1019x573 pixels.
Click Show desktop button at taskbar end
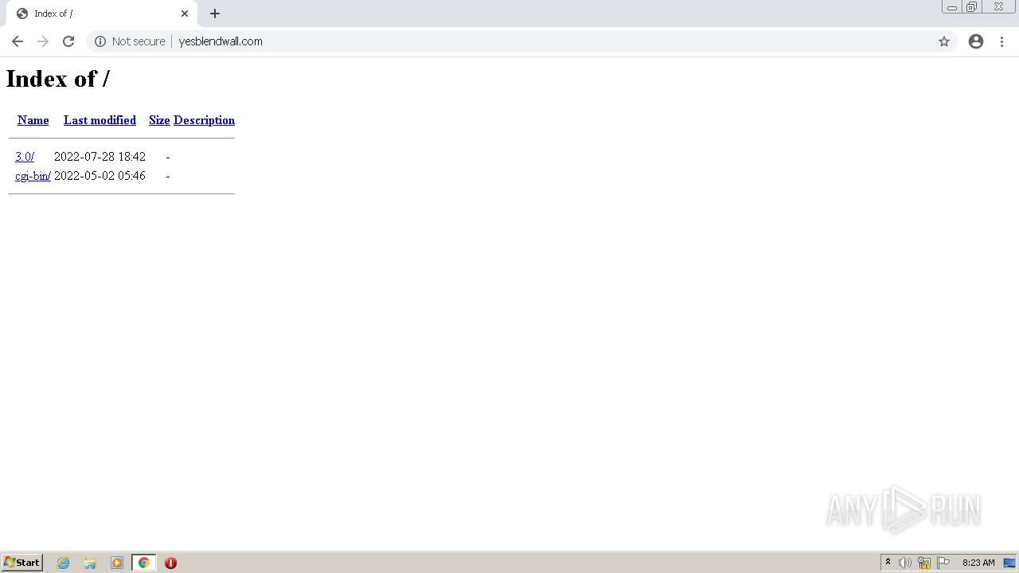click(x=1009, y=563)
